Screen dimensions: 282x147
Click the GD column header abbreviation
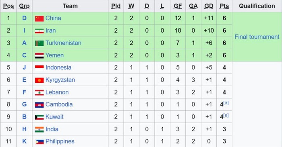tap(209, 6)
